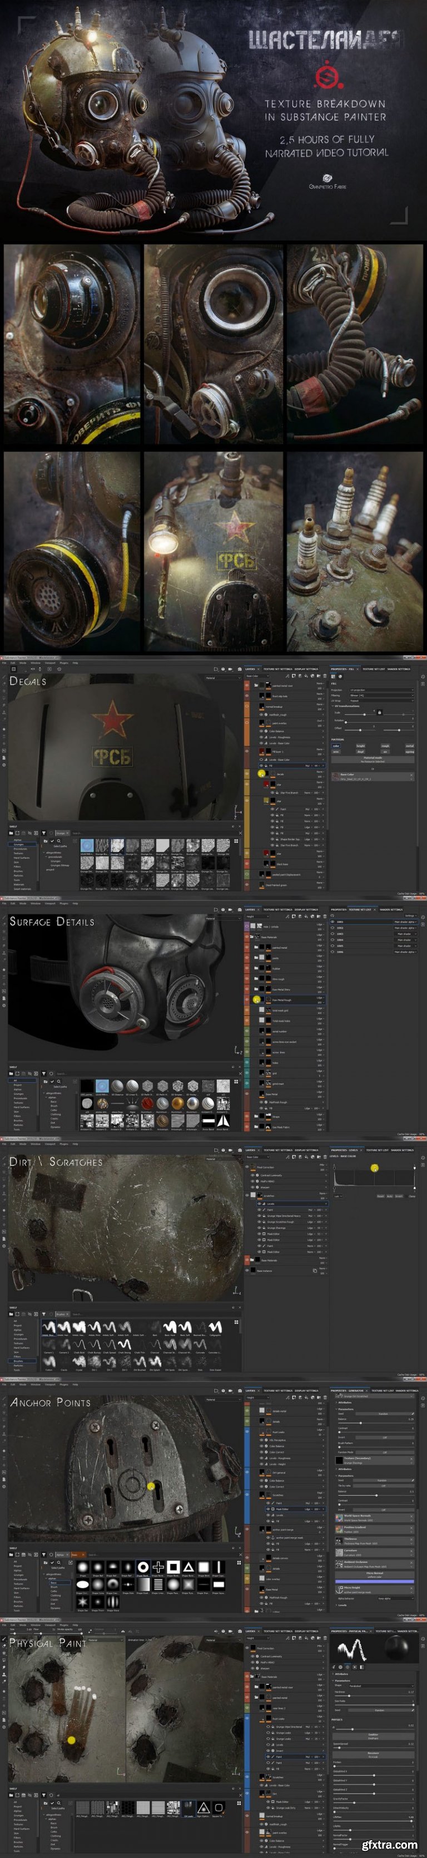Toggle height channel in Decals fill properties
This screenshot has height=1858, width=427.
coord(361,746)
